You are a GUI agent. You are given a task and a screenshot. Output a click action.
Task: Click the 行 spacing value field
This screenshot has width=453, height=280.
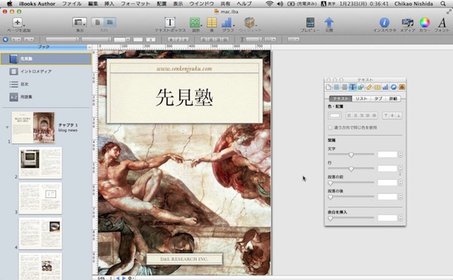click(x=387, y=169)
